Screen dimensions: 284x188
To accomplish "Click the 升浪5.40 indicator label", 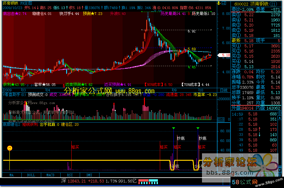I will click(118, 14).
